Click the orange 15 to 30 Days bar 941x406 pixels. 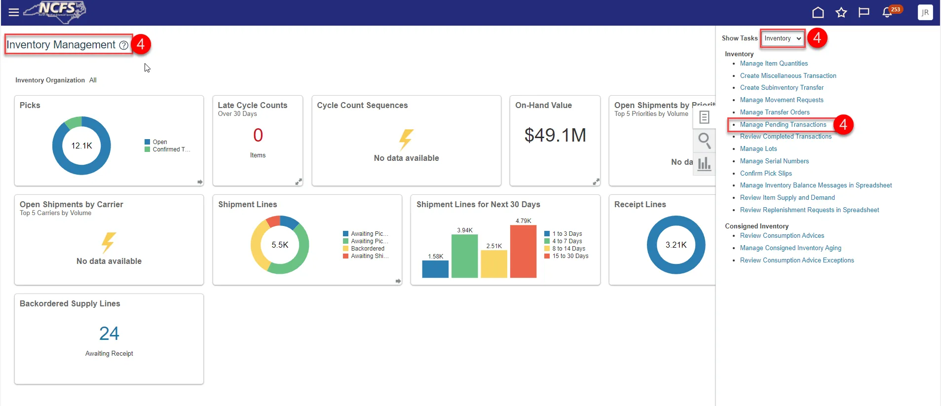[x=523, y=252]
